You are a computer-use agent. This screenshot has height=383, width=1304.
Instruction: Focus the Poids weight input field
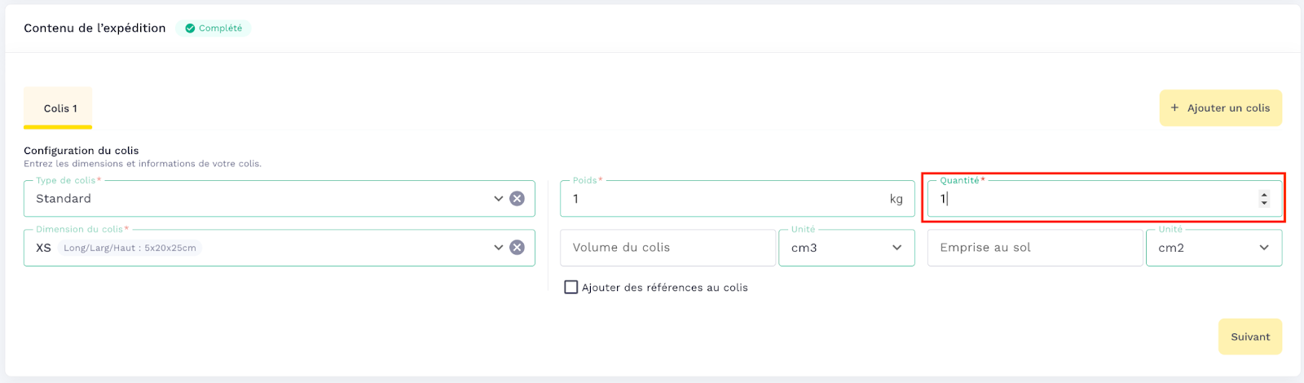(725, 199)
